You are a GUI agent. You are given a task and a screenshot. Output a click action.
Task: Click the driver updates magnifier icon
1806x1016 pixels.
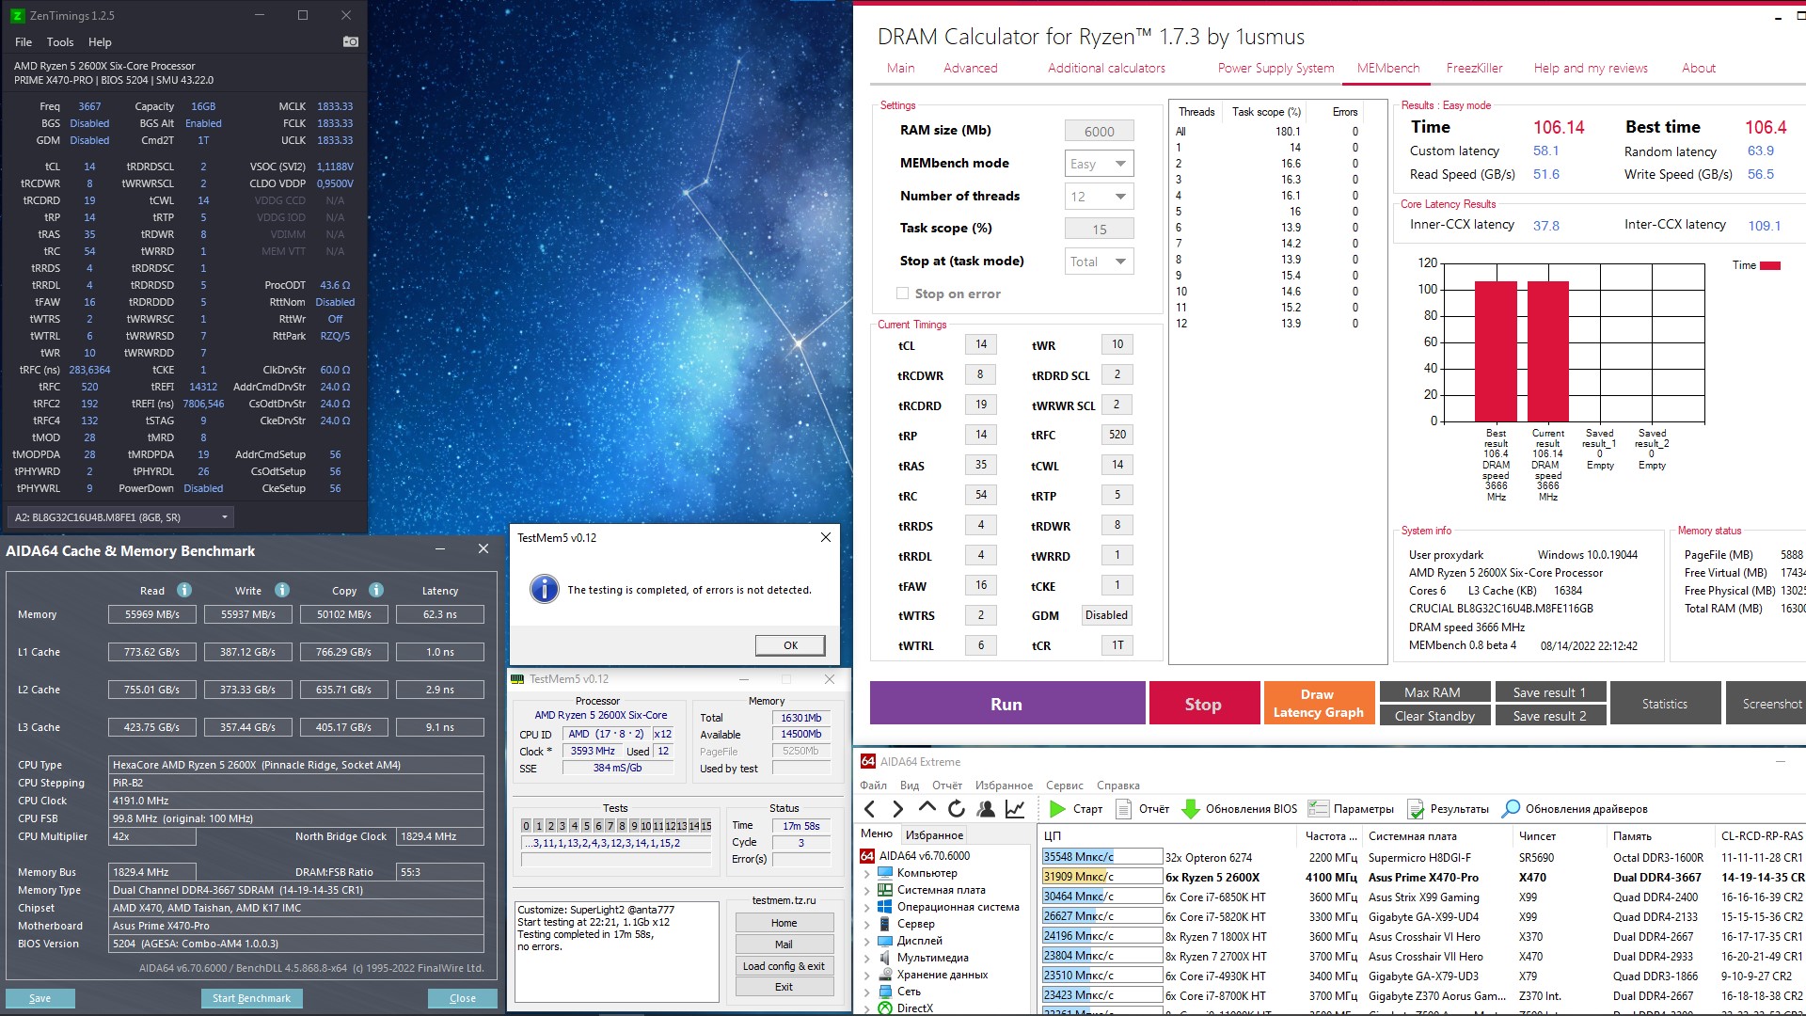[1511, 808]
